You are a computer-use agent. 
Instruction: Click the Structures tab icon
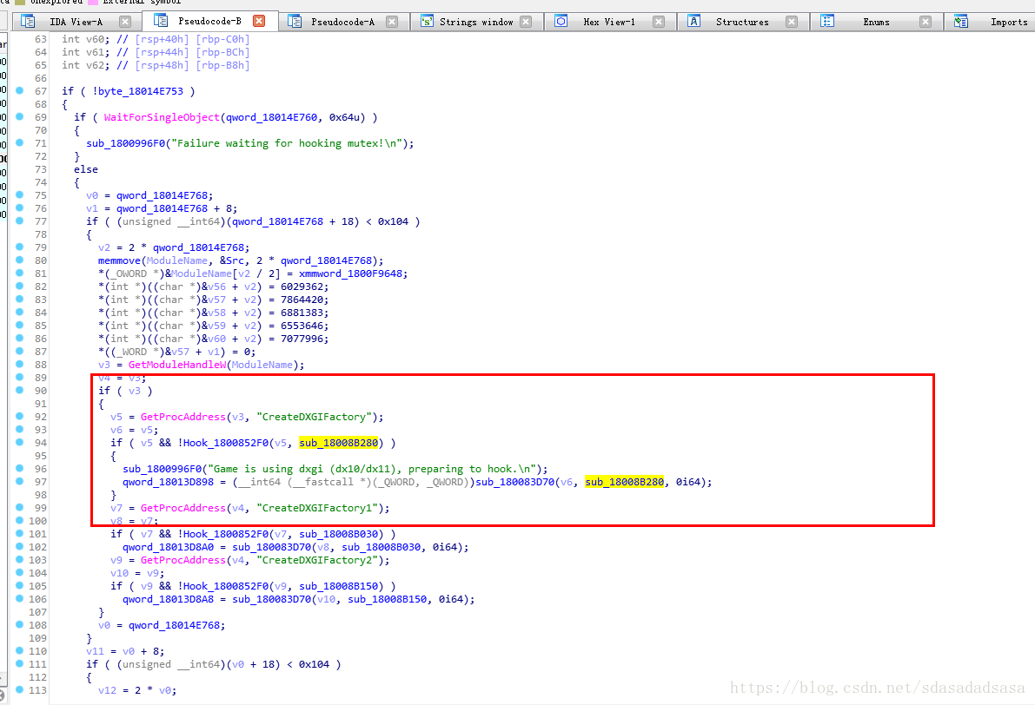tap(693, 21)
